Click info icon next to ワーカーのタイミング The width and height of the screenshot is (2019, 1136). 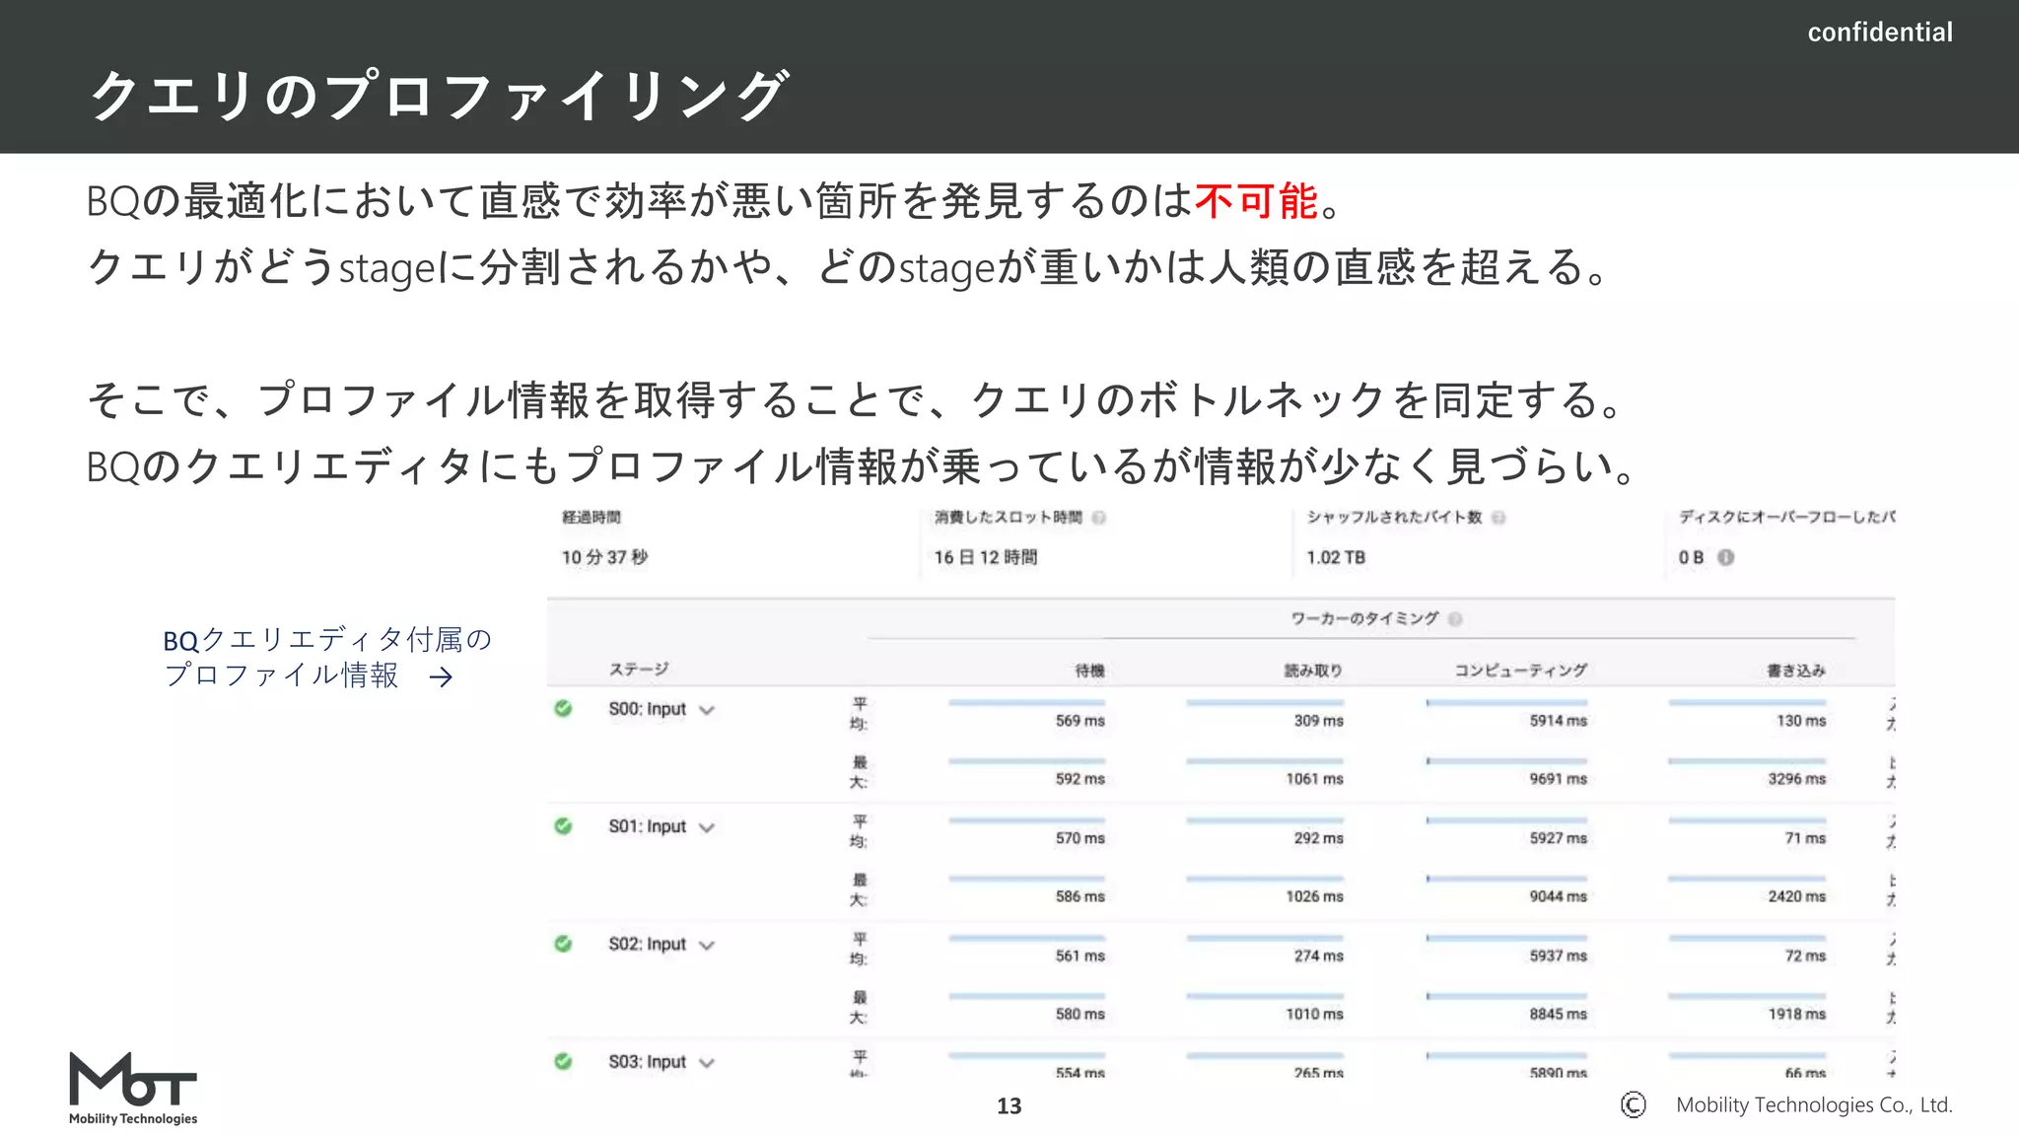(x=1455, y=618)
